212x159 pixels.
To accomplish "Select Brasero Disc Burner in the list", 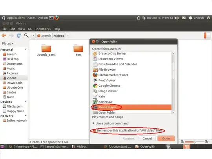I will tap(132, 53).
